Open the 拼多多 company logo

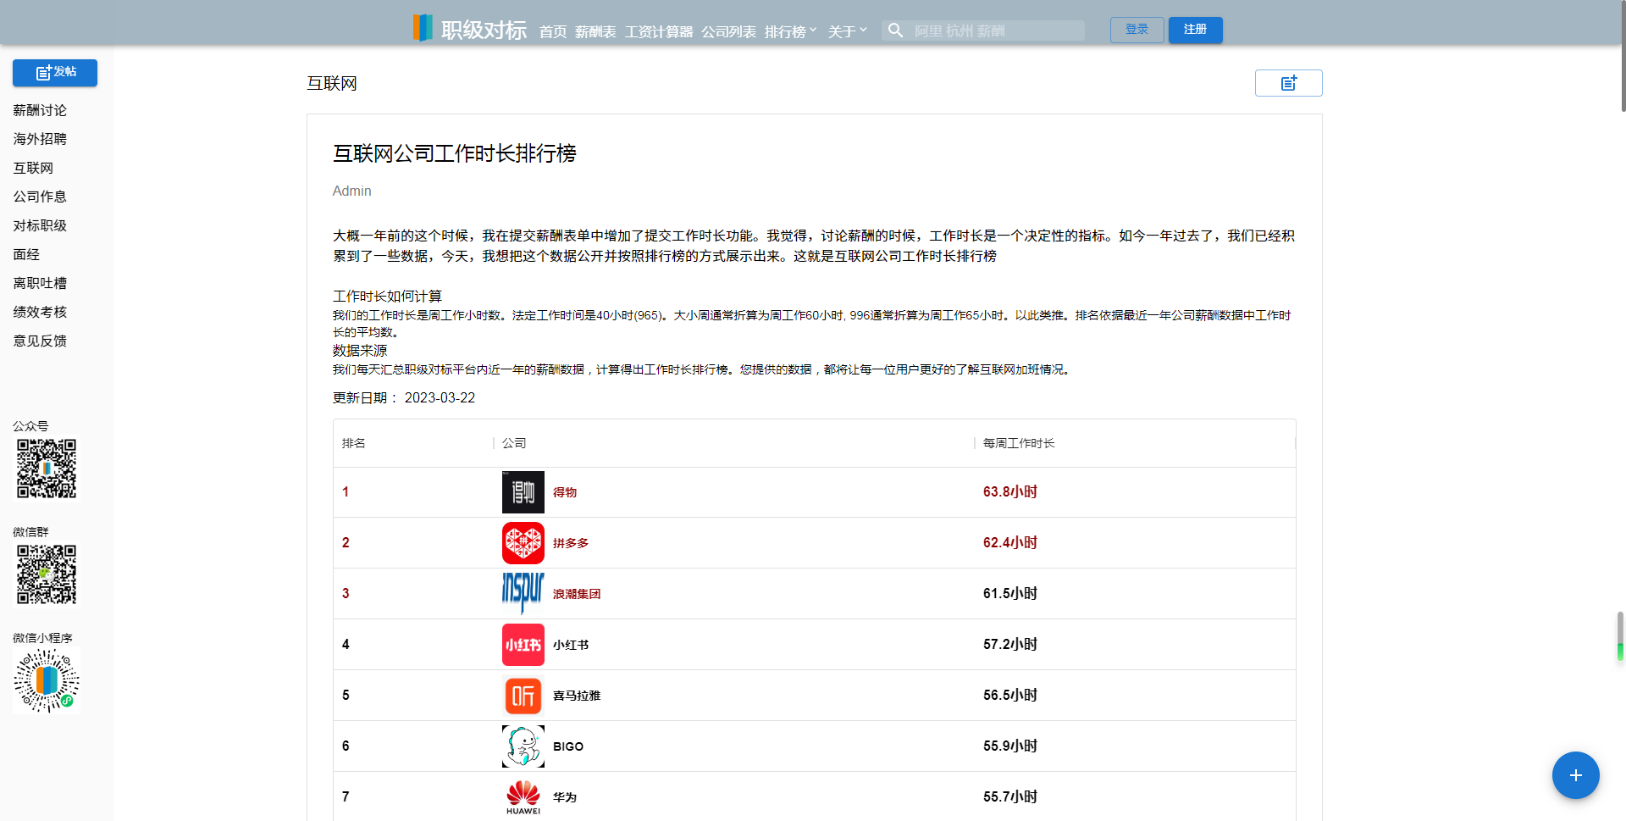point(523,543)
